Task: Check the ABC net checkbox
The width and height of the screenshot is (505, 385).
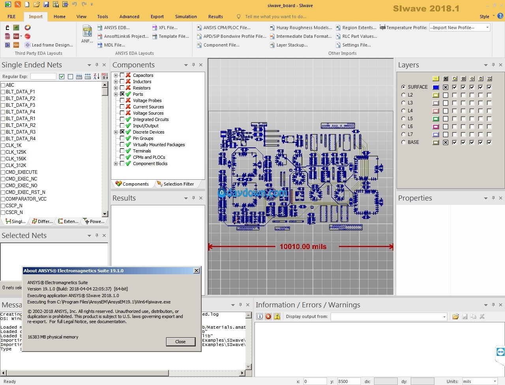Action: 3,85
